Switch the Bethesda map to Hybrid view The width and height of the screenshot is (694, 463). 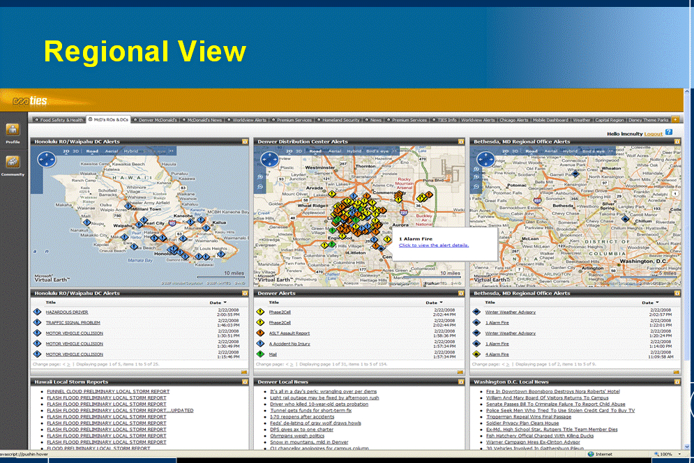(x=570, y=151)
